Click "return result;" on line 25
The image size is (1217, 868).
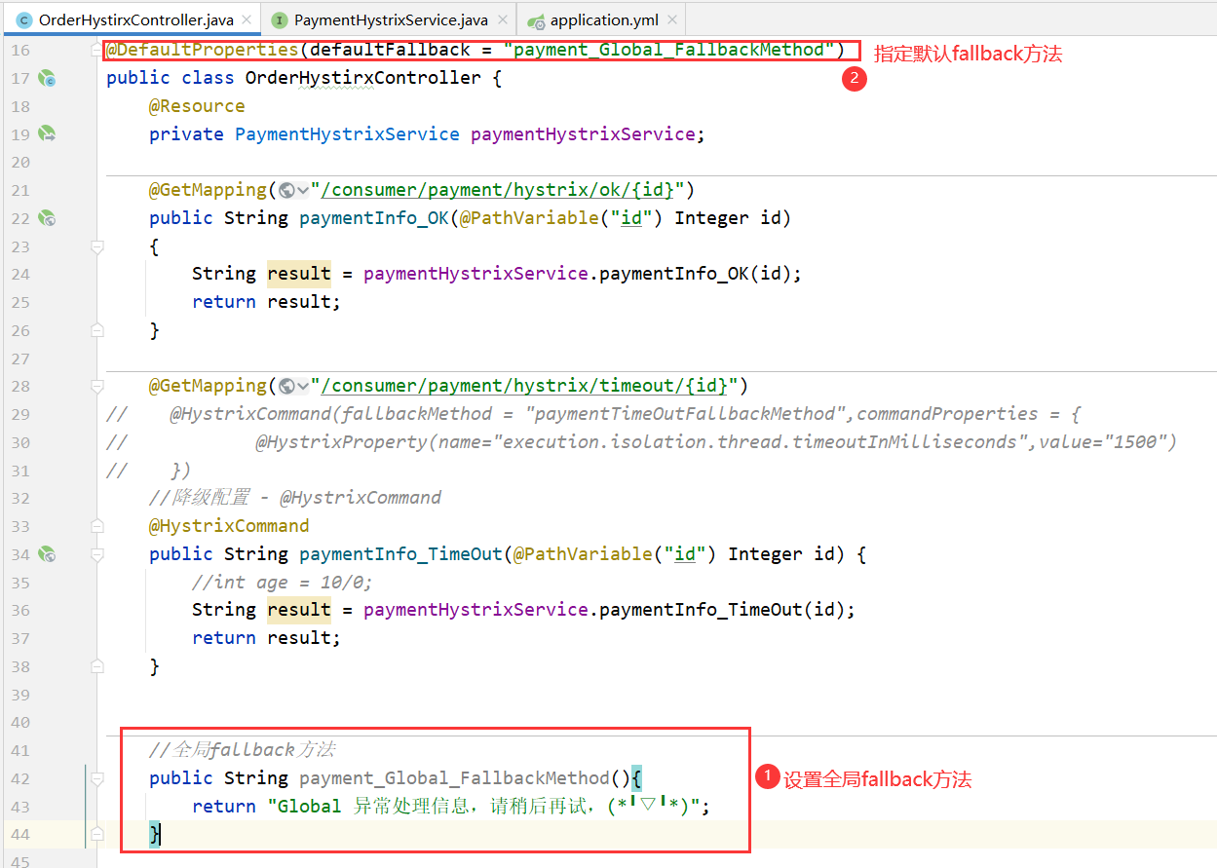pos(266,302)
